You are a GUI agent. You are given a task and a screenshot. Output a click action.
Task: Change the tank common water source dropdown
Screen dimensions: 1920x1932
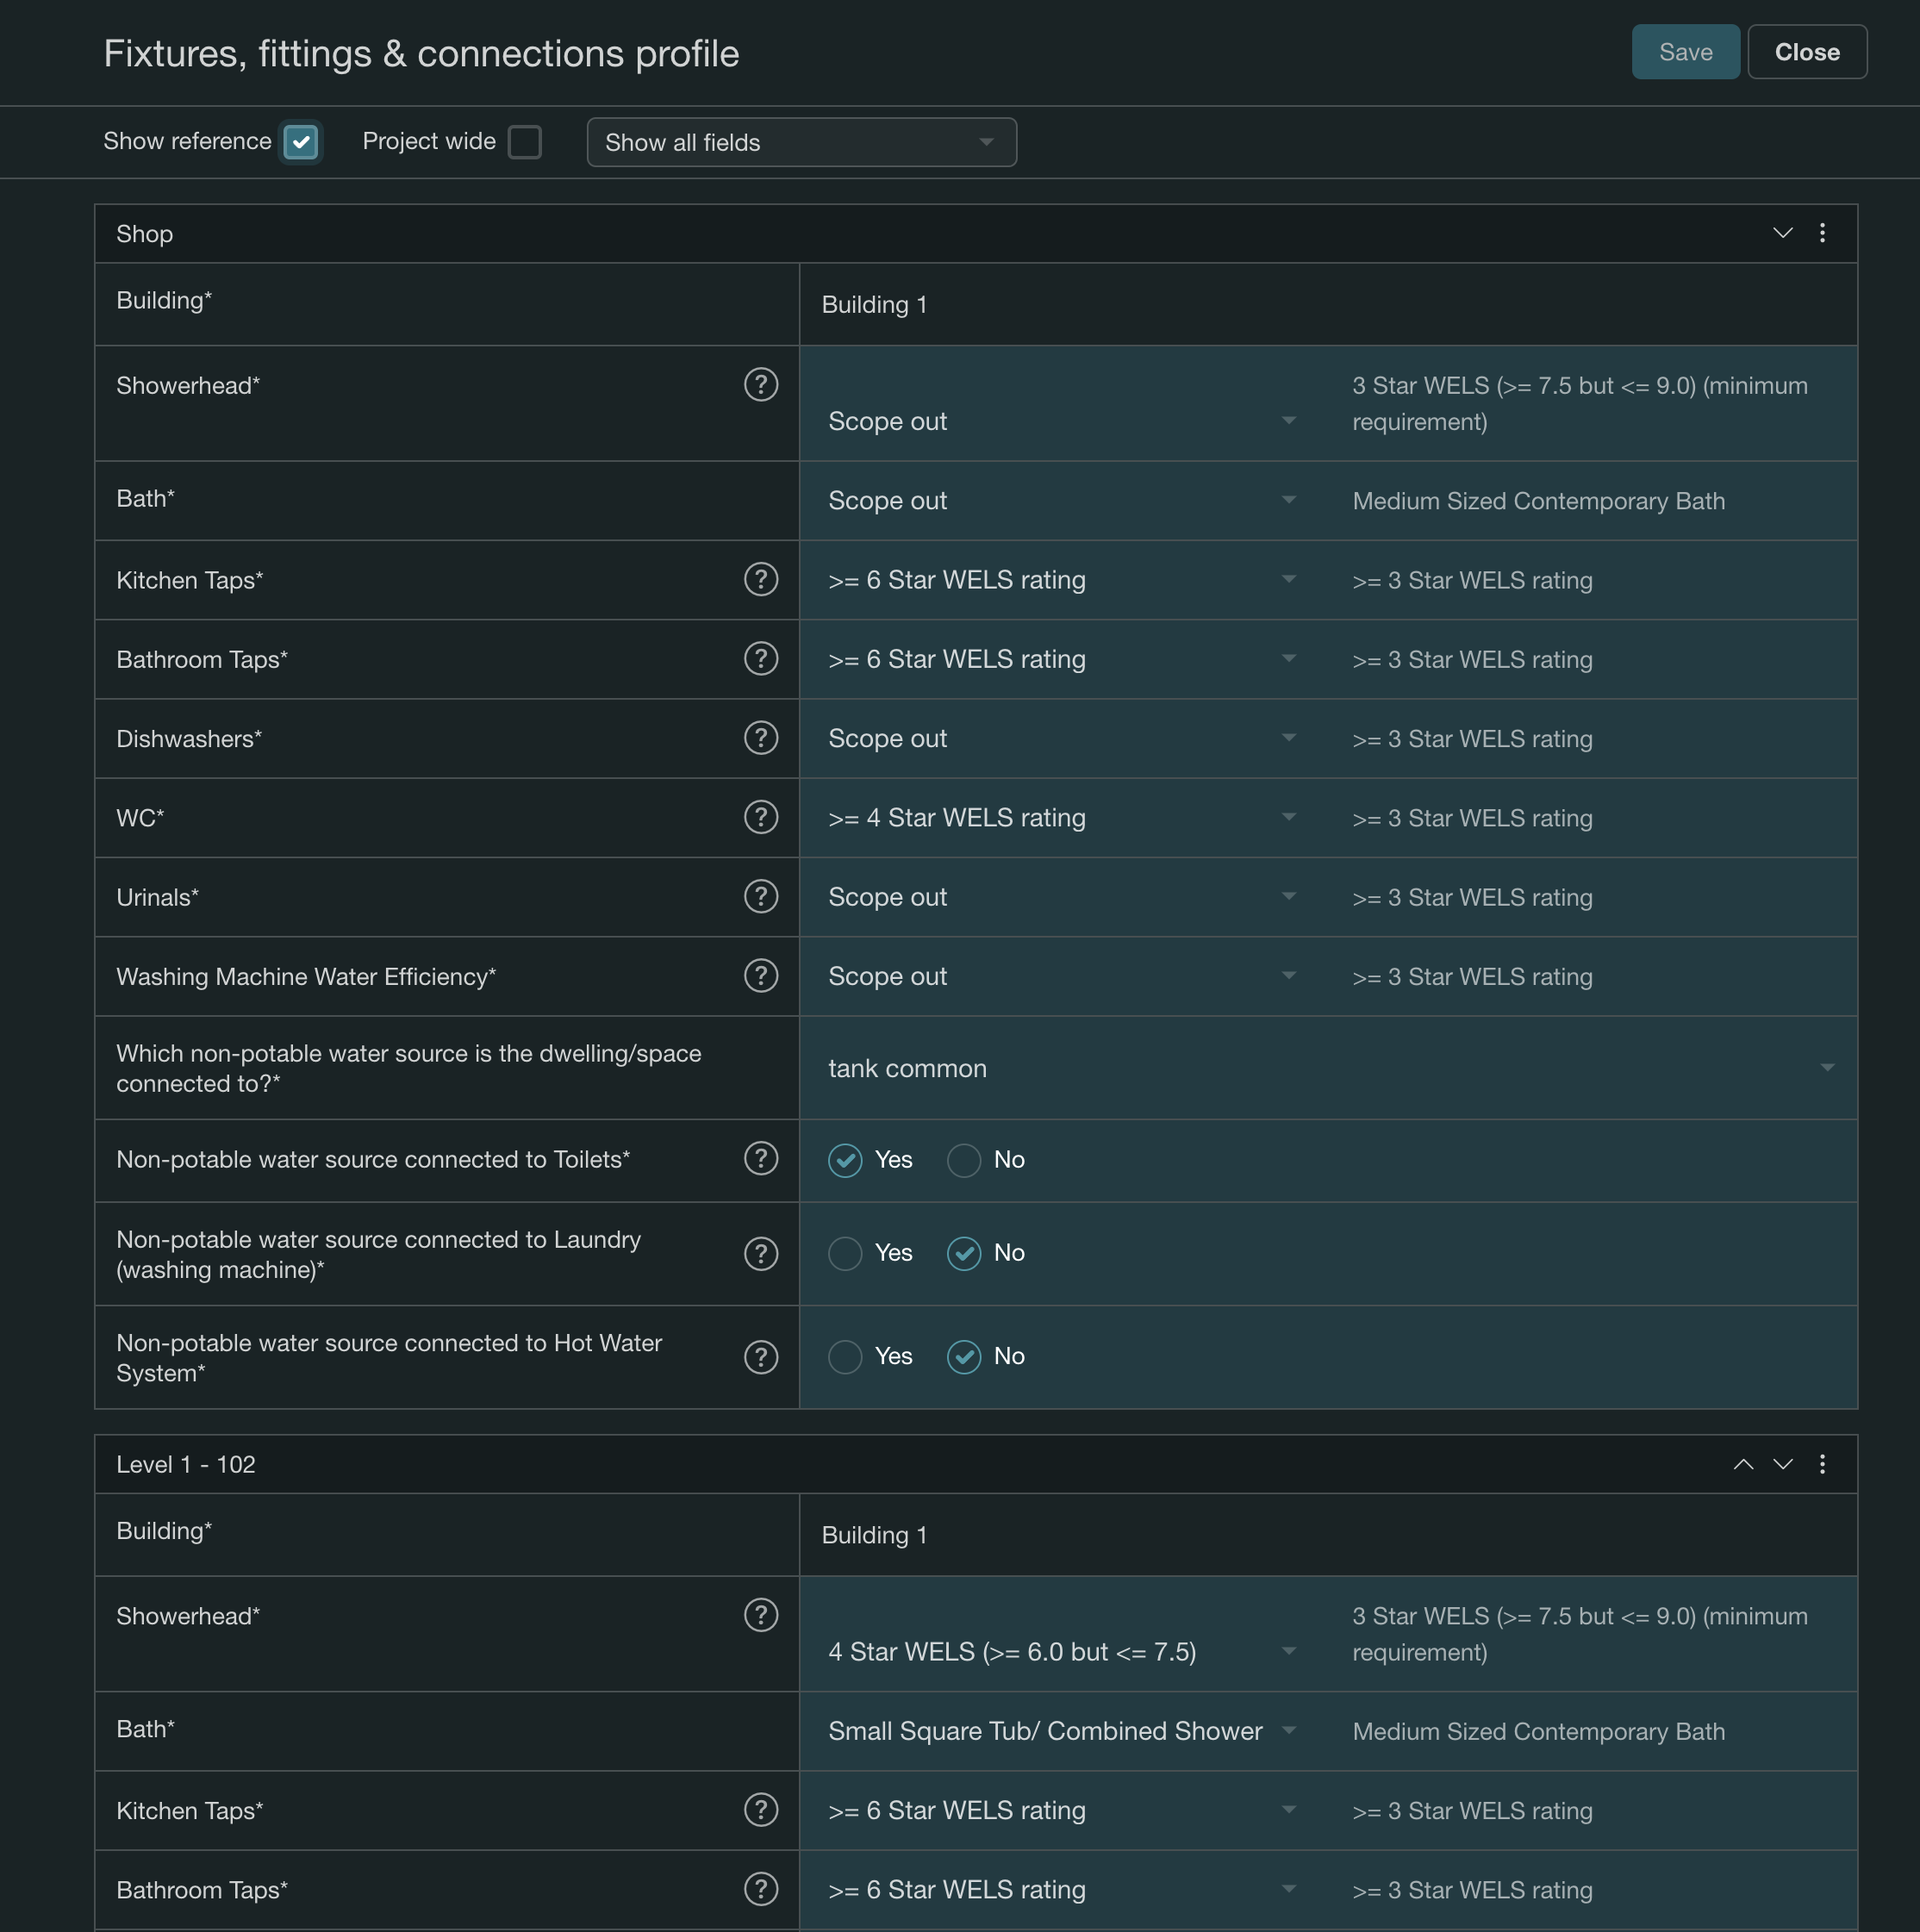tap(1328, 1068)
